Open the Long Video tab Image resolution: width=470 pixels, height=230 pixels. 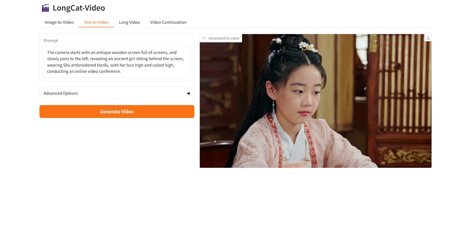[x=129, y=22]
